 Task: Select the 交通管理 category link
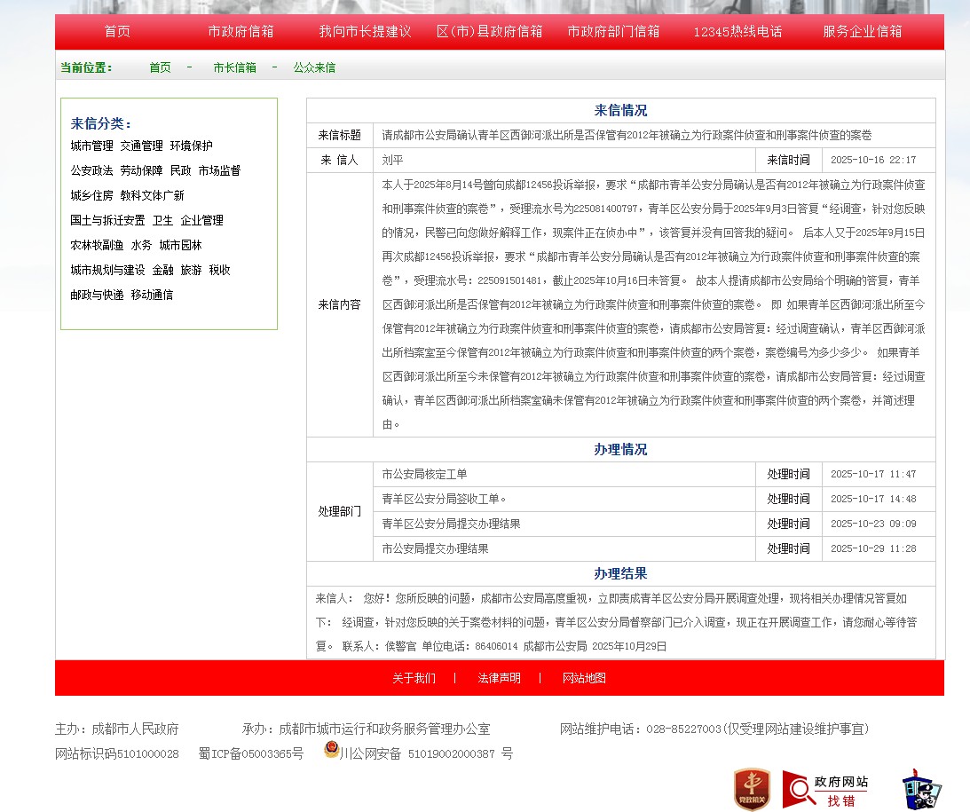[x=141, y=146]
